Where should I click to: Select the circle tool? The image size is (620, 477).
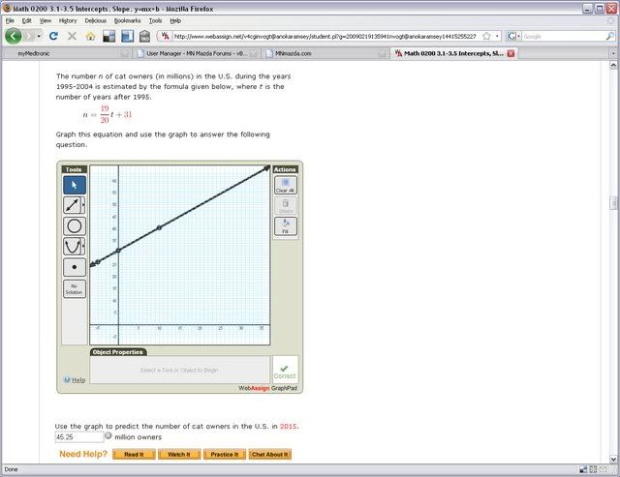74,225
